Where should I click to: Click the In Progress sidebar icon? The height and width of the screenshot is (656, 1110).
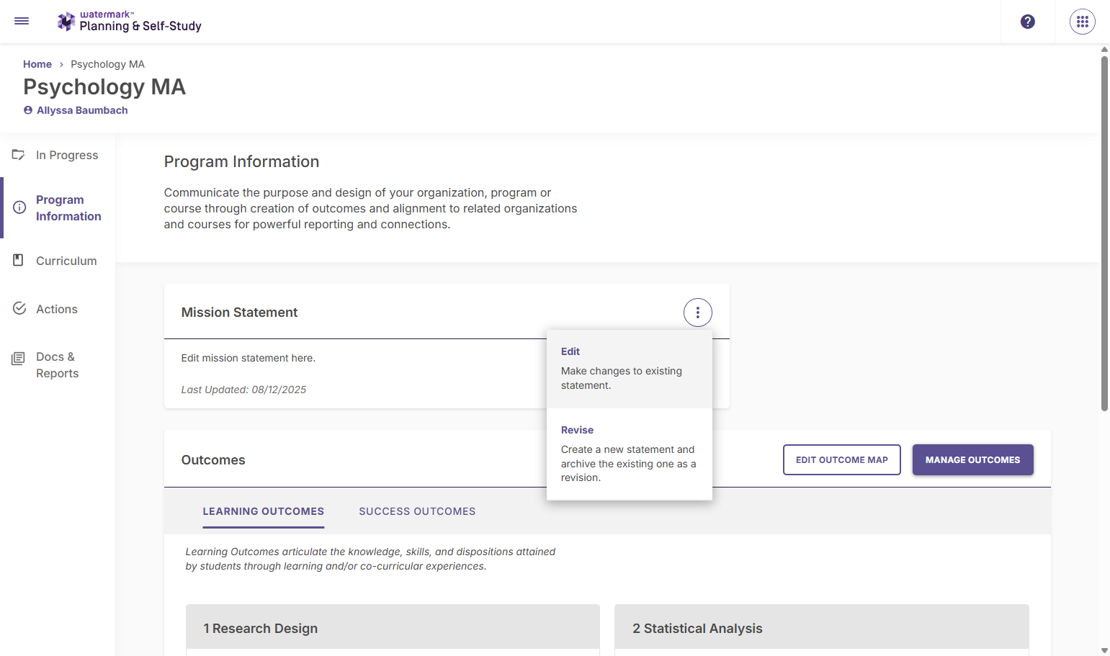(x=19, y=155)
